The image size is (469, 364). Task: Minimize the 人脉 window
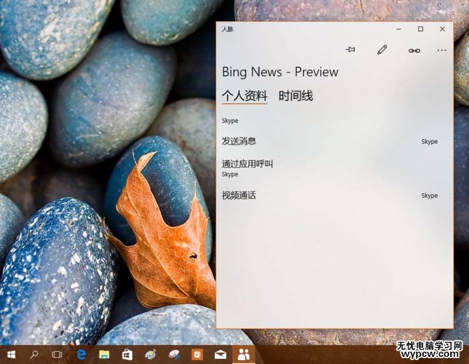pyautogui.click(x=398, y=29)
